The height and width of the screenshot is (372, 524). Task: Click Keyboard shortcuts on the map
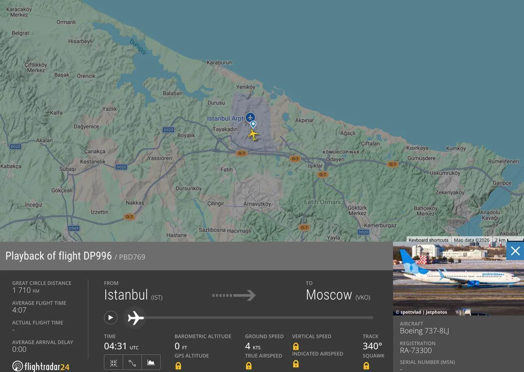click(x=428, y=240)
